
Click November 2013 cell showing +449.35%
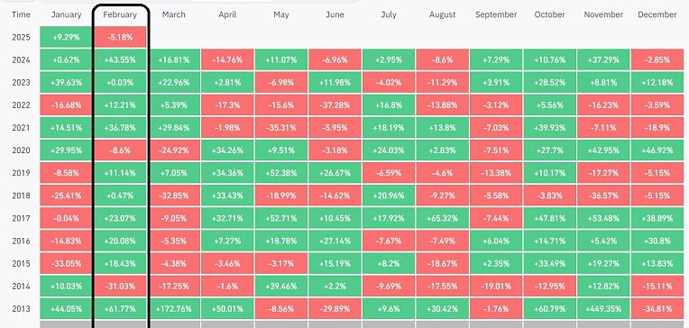[x=603, y=309]
